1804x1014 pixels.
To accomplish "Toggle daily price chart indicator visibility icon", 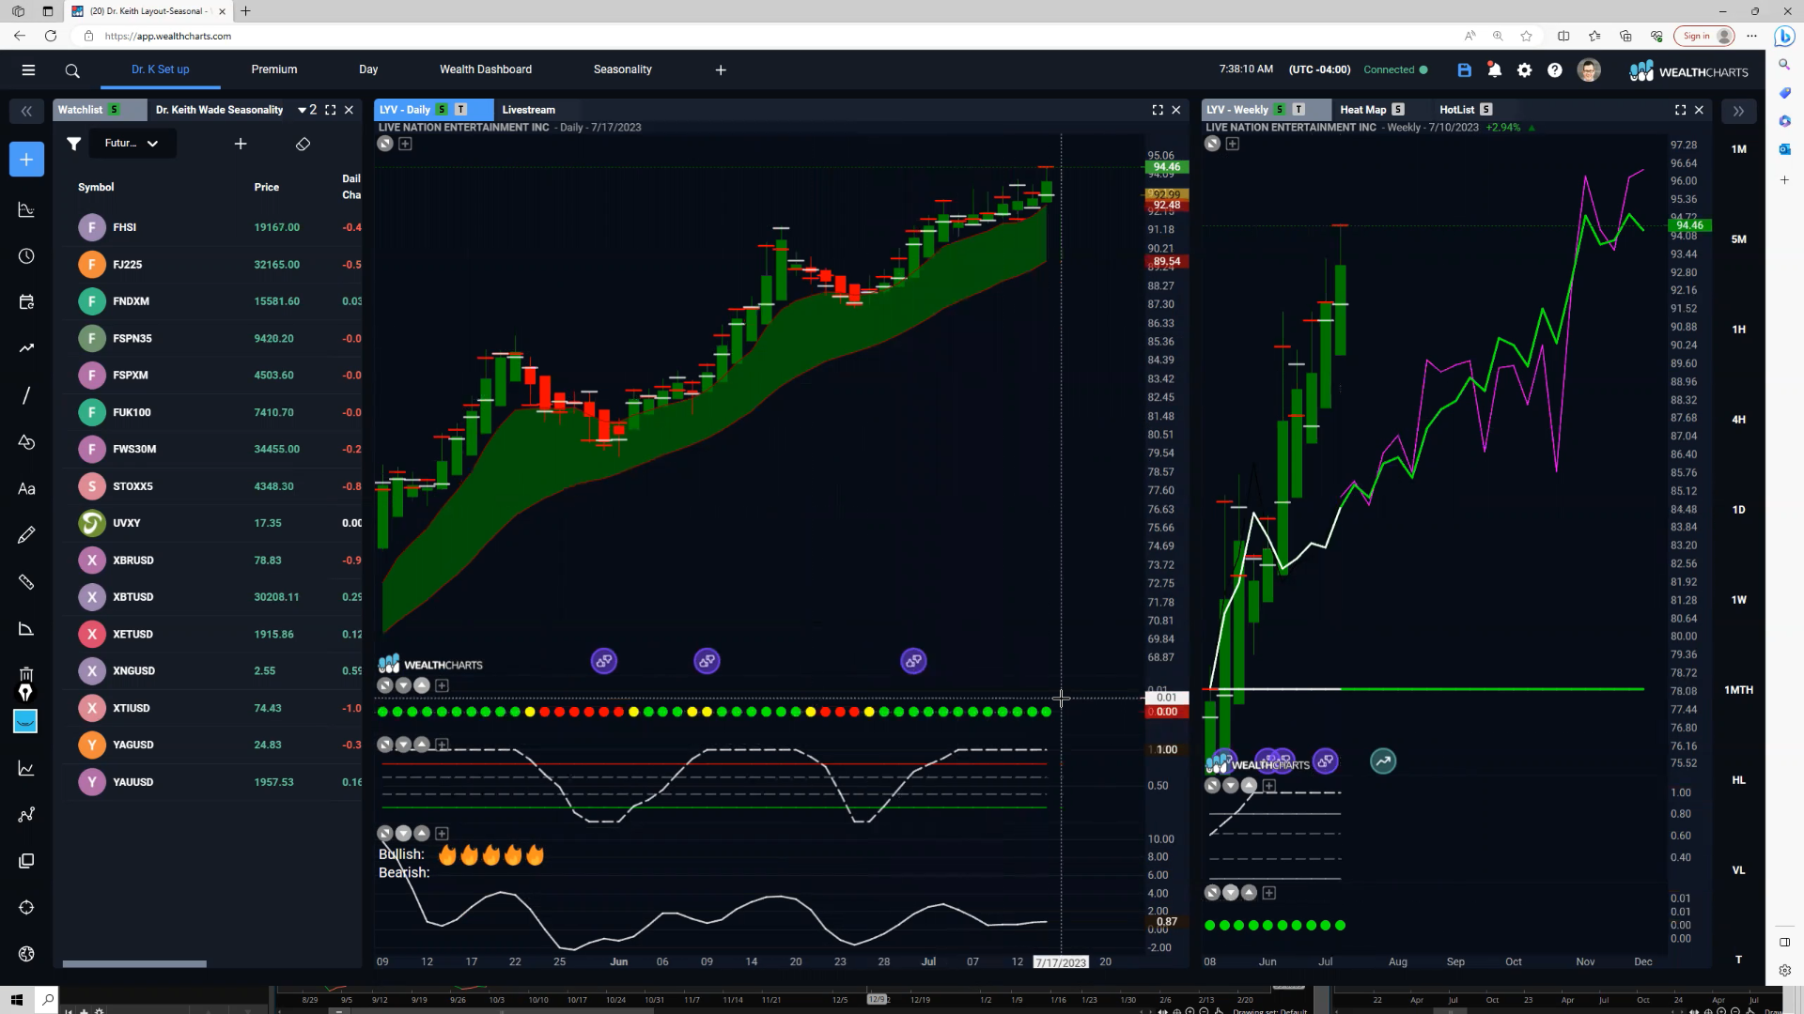I will (x=385, y=144).
